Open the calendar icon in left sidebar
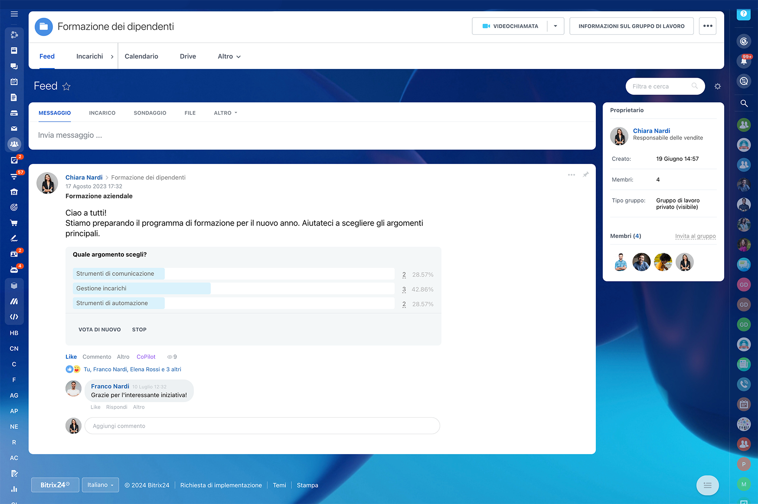The width and height of the screenshot is (758, 504). [x=14, y=82]
